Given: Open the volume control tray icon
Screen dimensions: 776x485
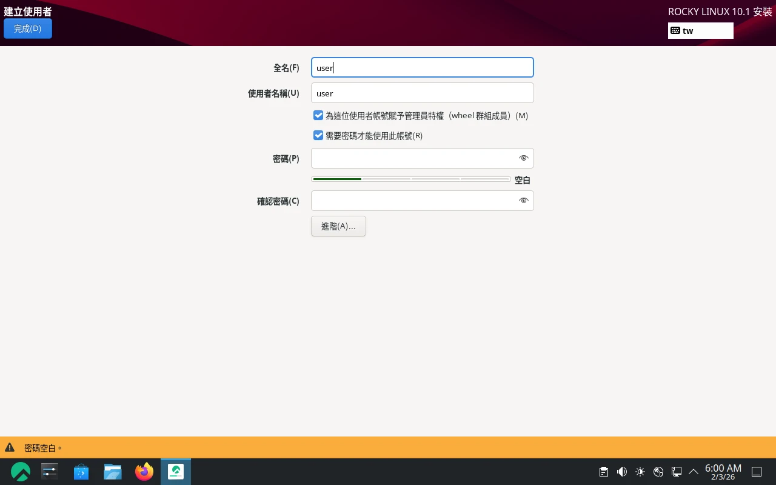Looking at the screenshot, I should coord(621,472).
